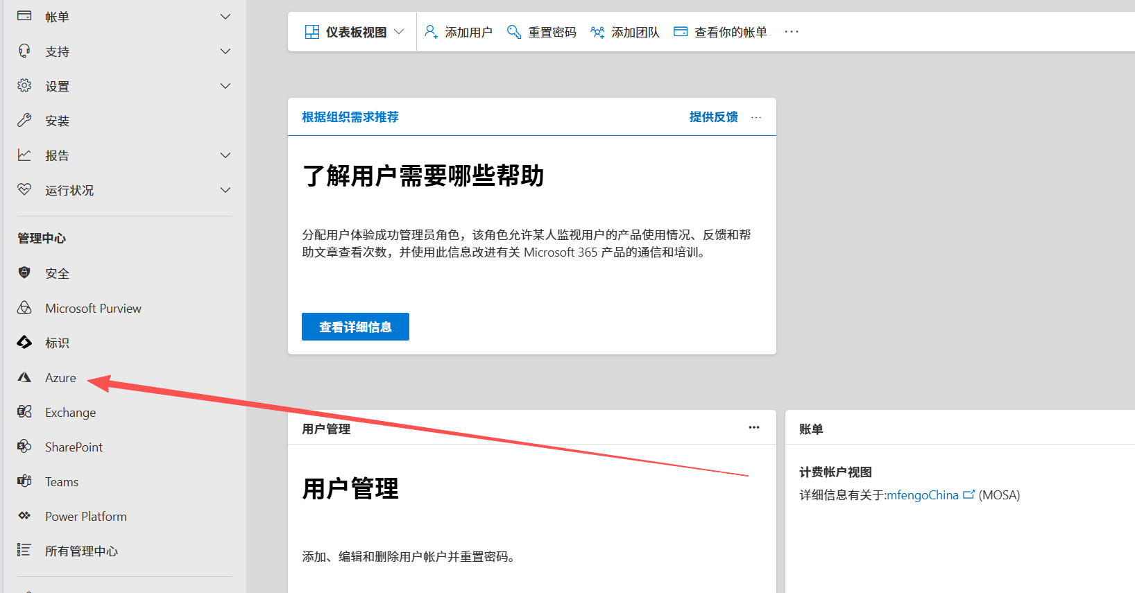Open the 用户管理 card more options
Viewport: 1135px width, 593px height.
753,428
